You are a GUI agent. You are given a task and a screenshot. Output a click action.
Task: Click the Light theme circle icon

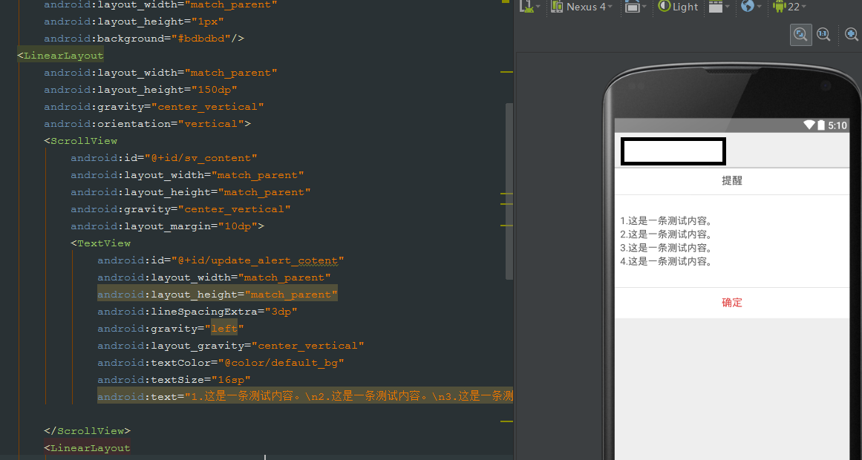(x=664, y=6)
